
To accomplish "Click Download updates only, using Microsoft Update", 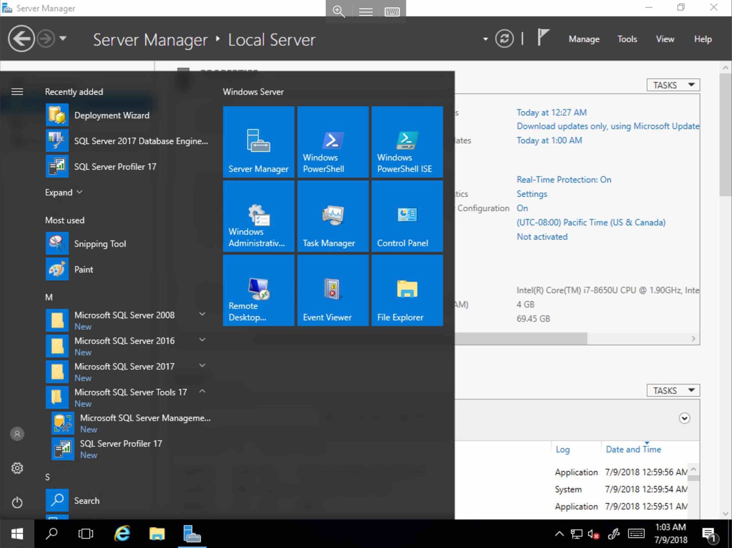I will click(608, 126).
